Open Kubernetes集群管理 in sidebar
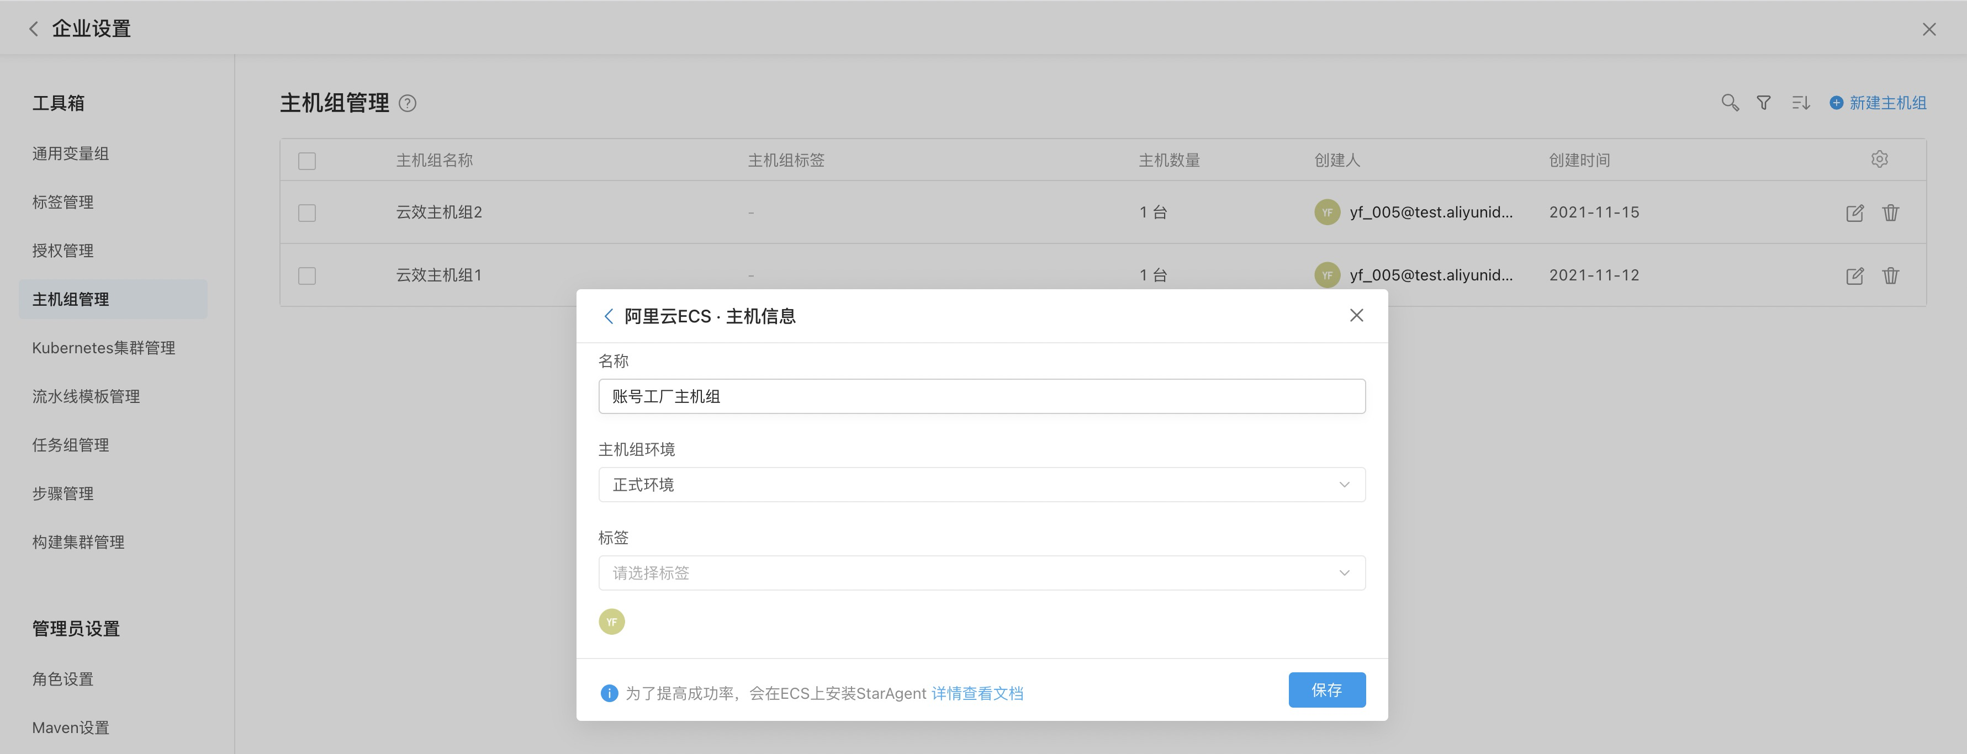The image size is (1967, 754). (104, 348)
